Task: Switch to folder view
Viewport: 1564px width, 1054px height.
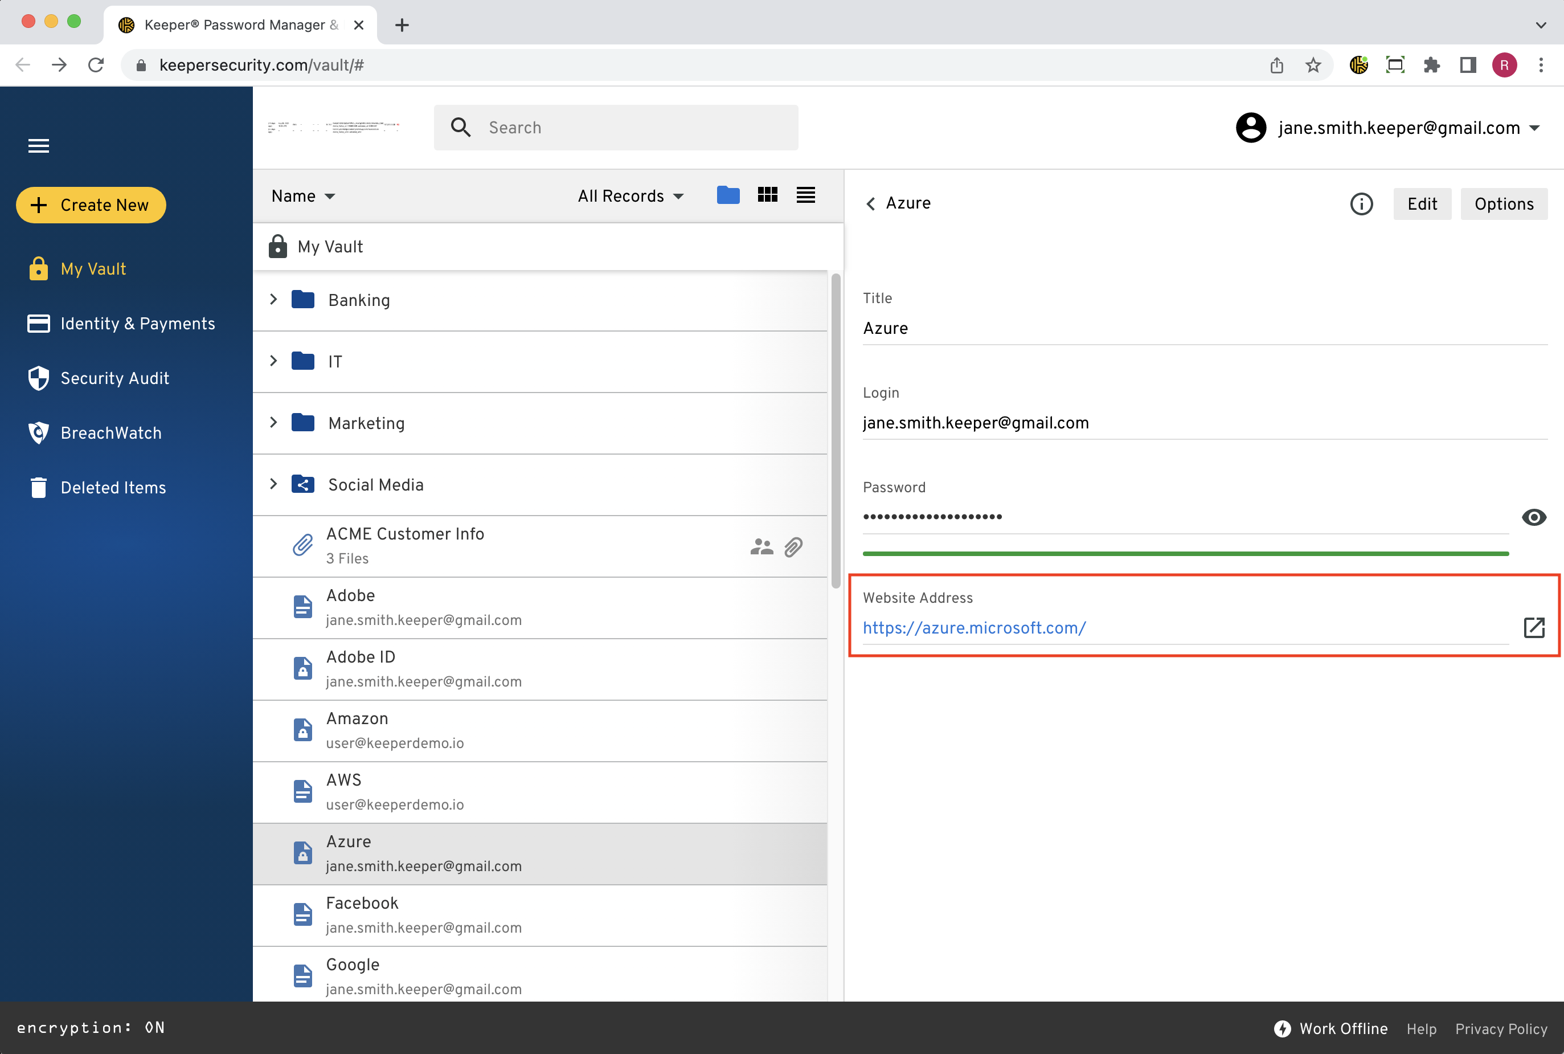Action: pos(728,195)
